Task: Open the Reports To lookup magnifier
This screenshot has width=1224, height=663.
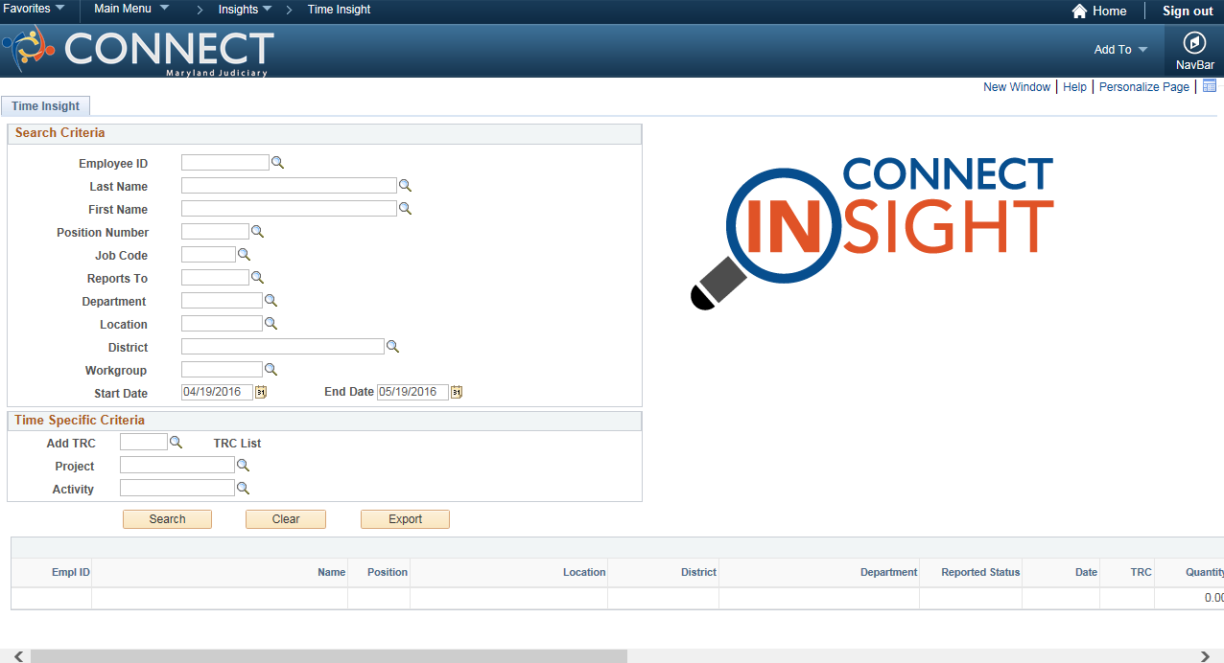Action: click(257, 278)
